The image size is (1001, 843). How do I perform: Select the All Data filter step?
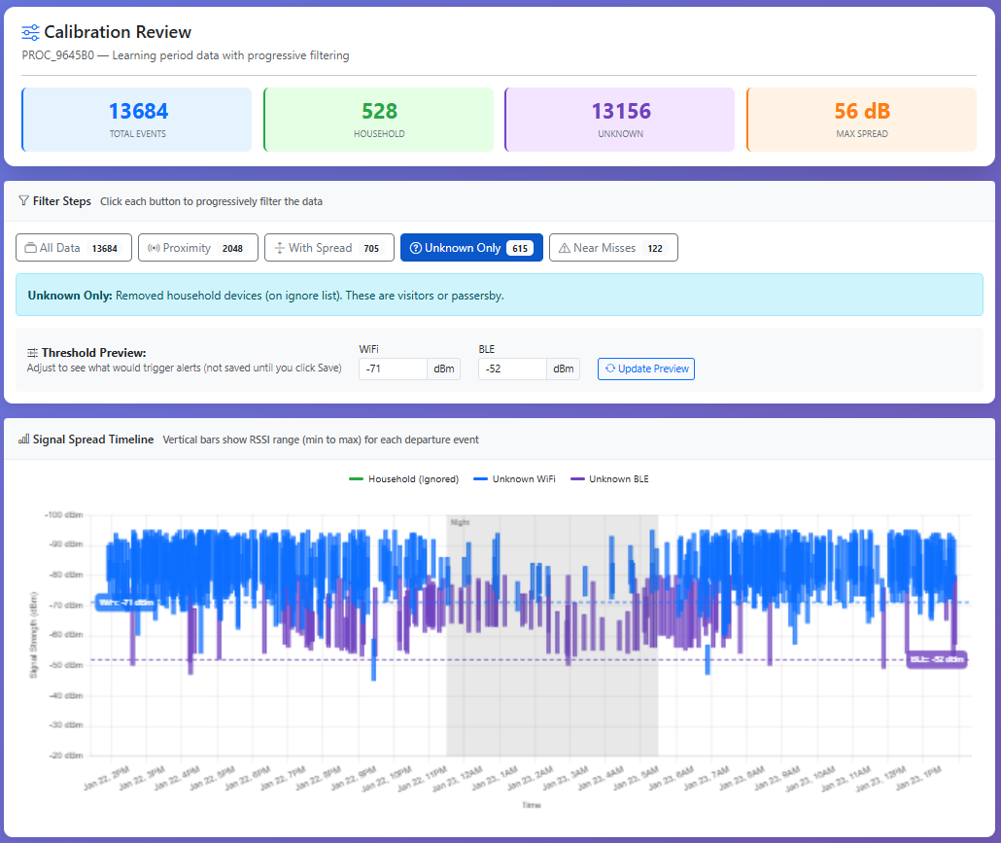coord(74,248)
